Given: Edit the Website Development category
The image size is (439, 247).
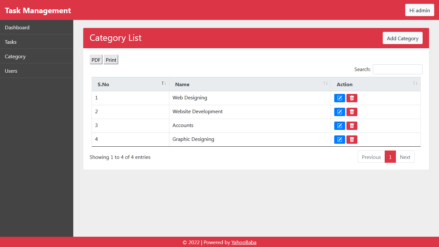Looking at the screenshot, I should (x=339, y=112).
